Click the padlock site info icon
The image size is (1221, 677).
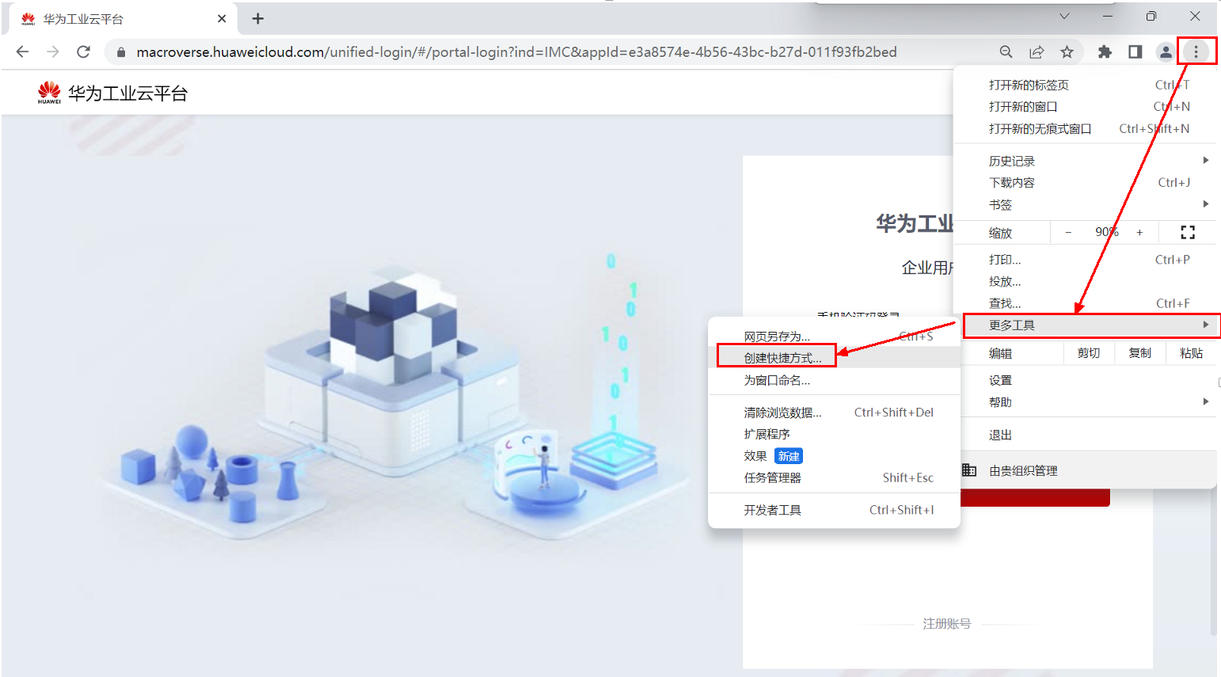point(121,52)
